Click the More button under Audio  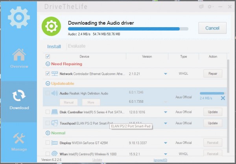tap(91, 102)
